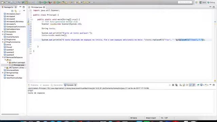This screenshot has width=217, height=122.
Task: Open the Open Perspective icon
Action: (x=196, y=2)
